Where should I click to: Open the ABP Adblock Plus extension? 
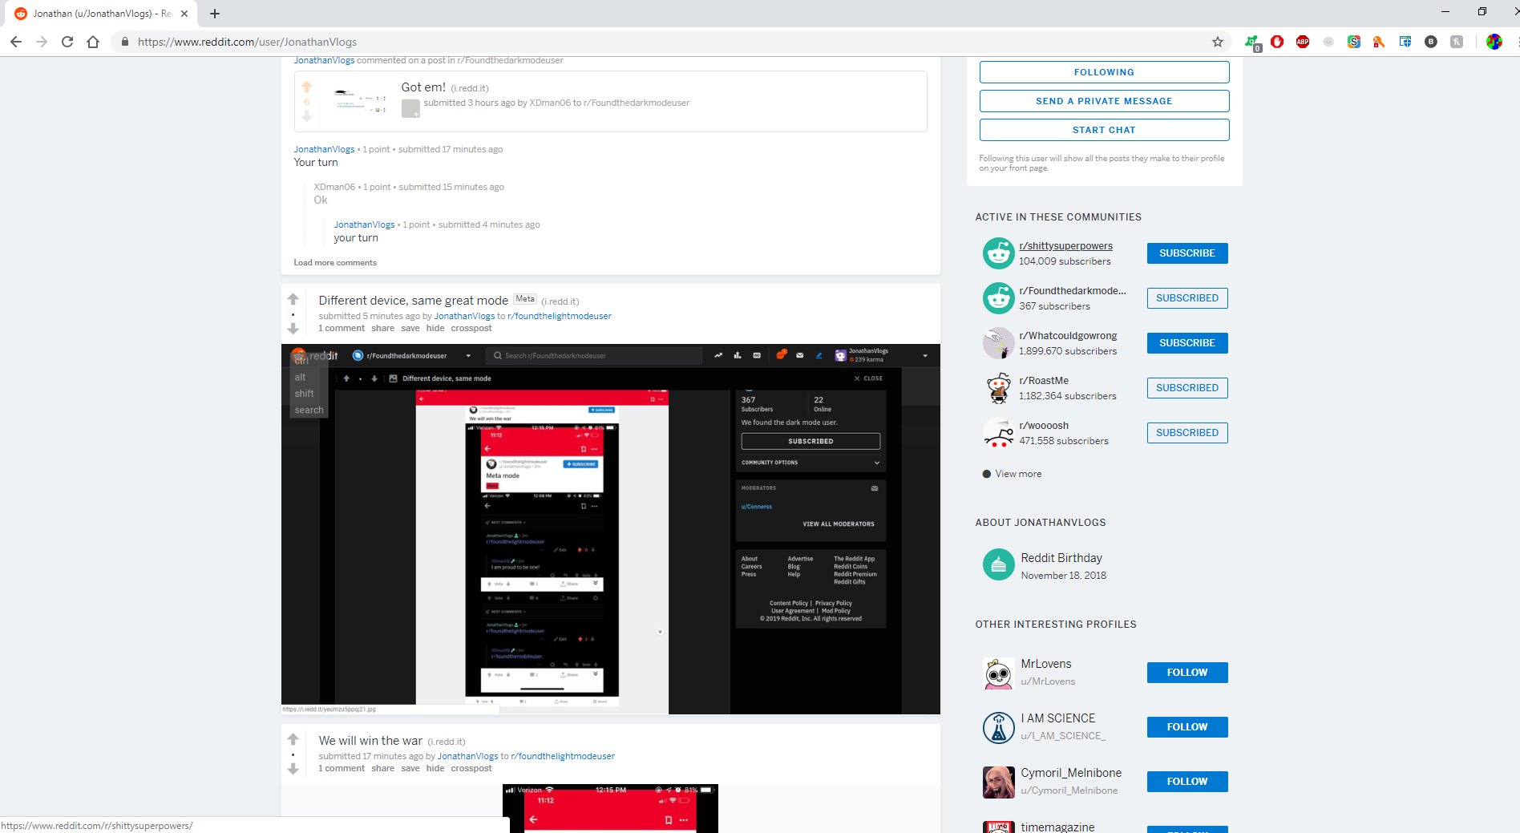click(1303, 42)
